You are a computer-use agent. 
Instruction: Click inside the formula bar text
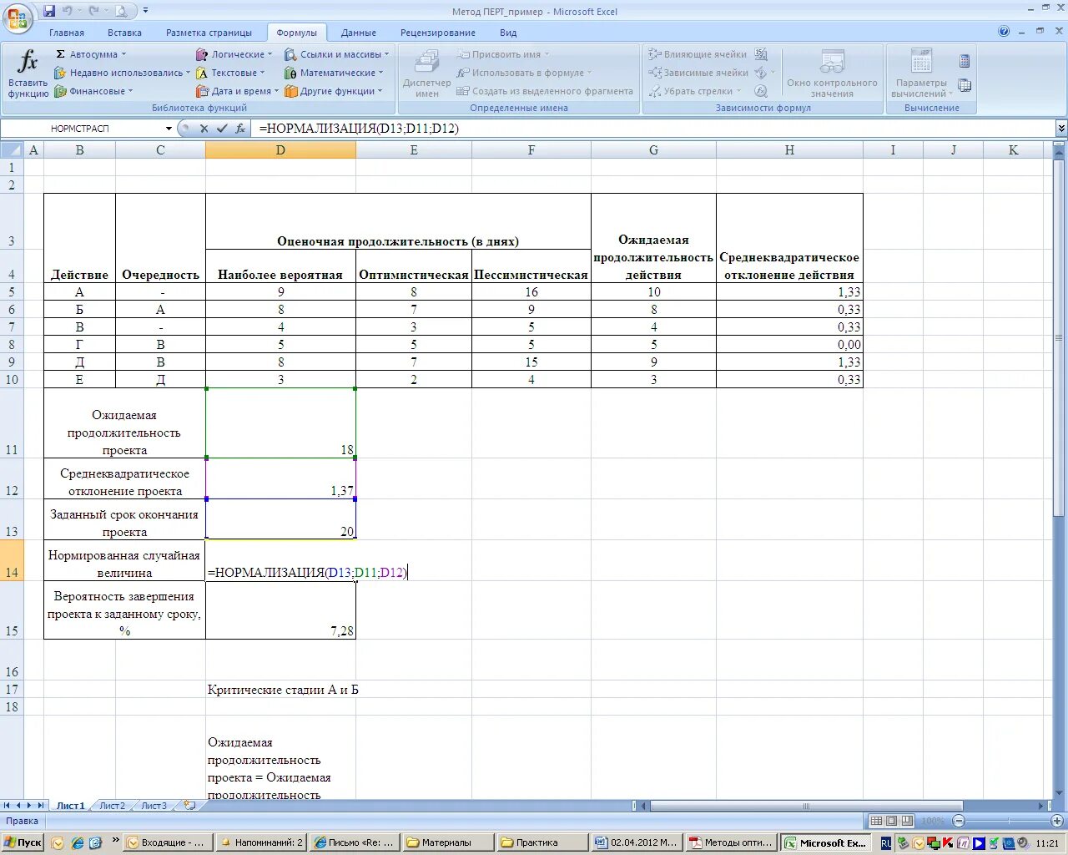tap(359, 129)
